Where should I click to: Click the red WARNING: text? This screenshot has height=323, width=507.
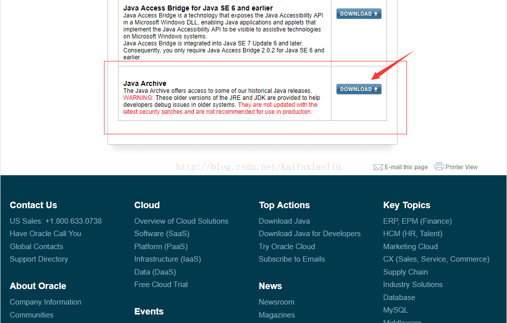point(138,98)
